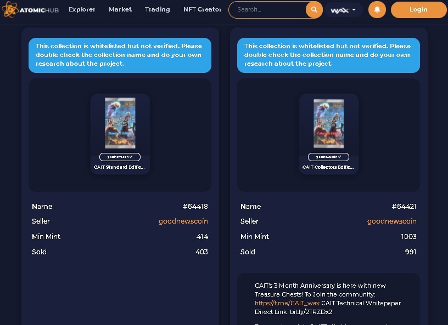Click CAIT Standard Editio... card title
This screenshot has height=325, width=448.
tap(119, 167)
